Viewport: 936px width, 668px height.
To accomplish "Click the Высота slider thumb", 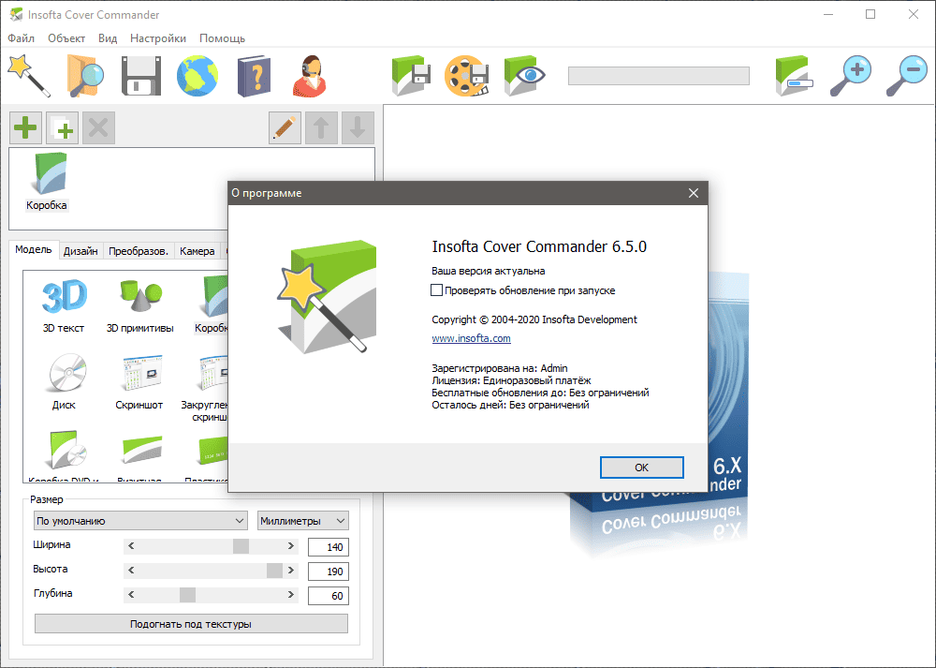I will tap(274, 571).
